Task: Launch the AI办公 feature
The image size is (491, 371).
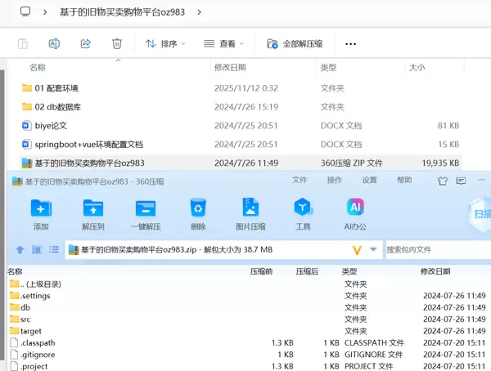Action: 354,208
